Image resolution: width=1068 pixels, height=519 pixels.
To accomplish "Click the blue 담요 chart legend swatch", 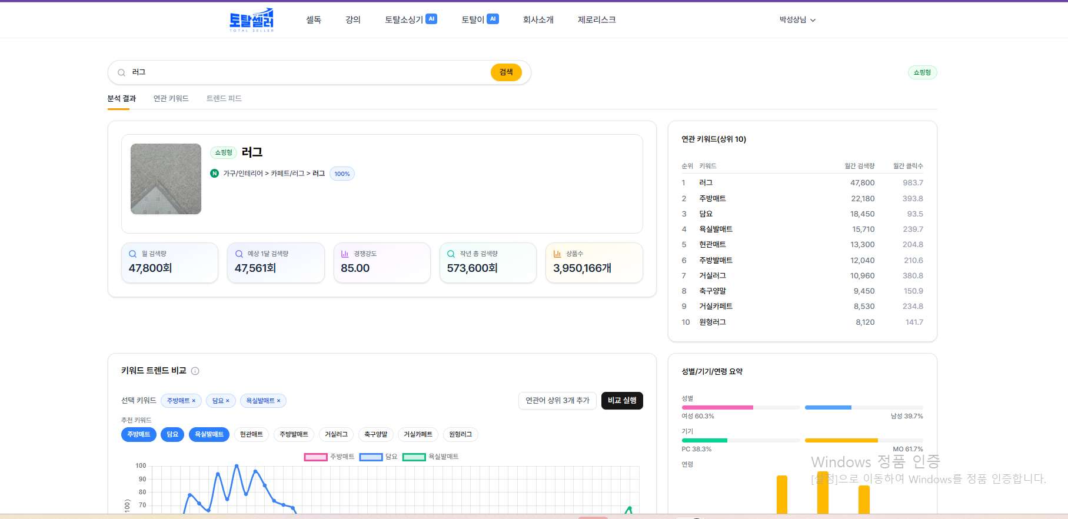I will click(371, 457).
